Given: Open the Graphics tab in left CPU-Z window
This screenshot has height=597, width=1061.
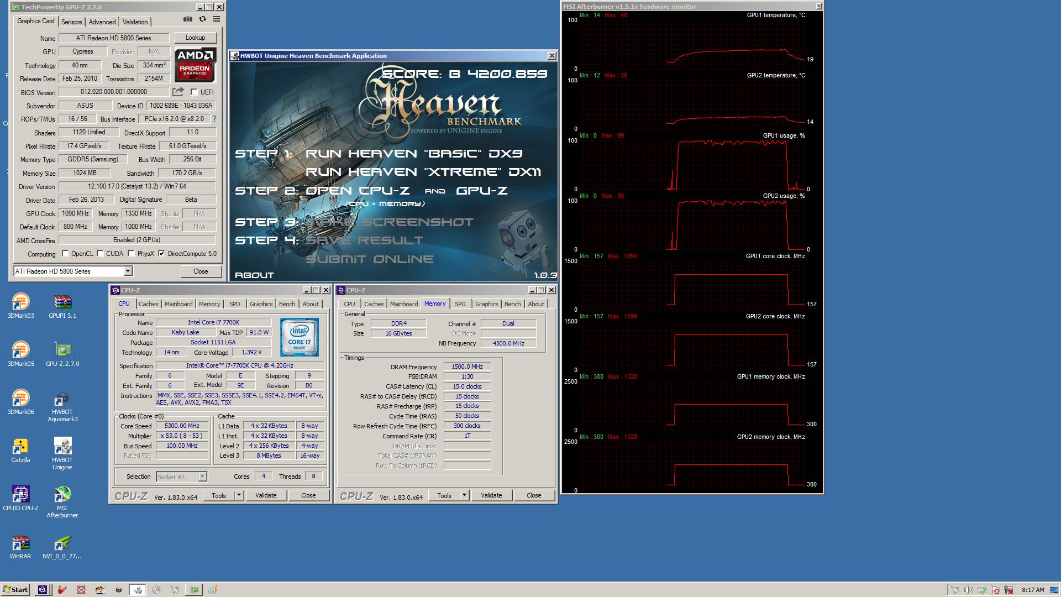Looking at the screenshot, I should (261, 304).
